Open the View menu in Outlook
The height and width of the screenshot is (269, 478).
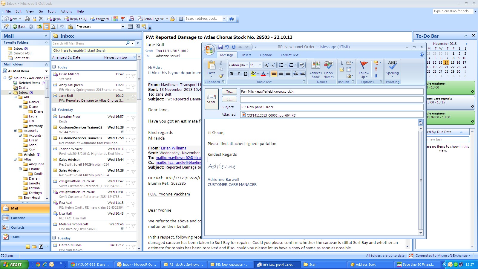(30, 11)
